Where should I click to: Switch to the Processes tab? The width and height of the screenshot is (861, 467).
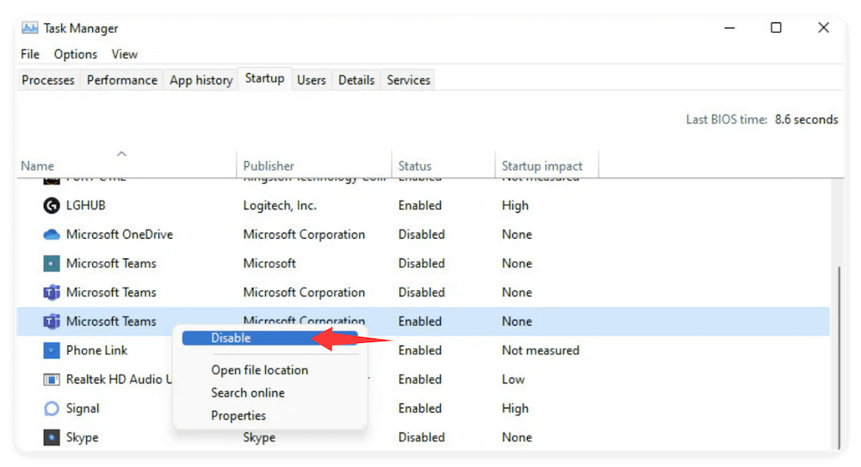(48, 80)
